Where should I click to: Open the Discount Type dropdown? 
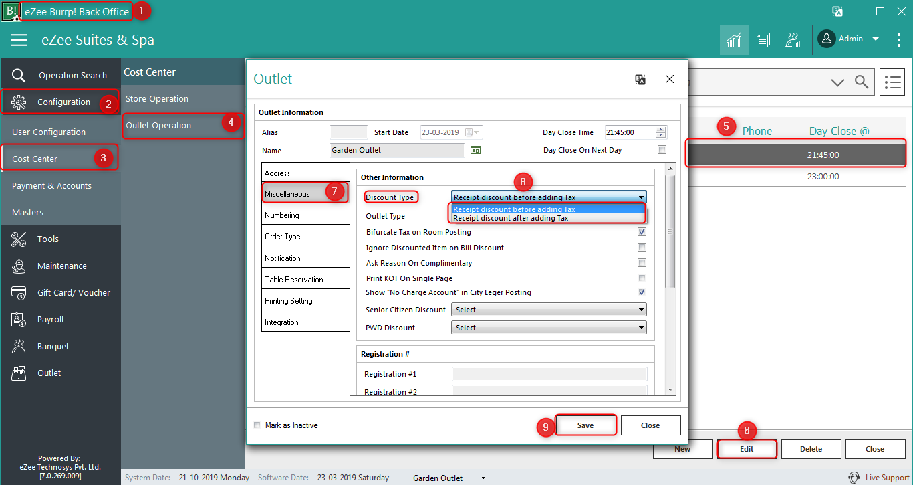point(549,197)
